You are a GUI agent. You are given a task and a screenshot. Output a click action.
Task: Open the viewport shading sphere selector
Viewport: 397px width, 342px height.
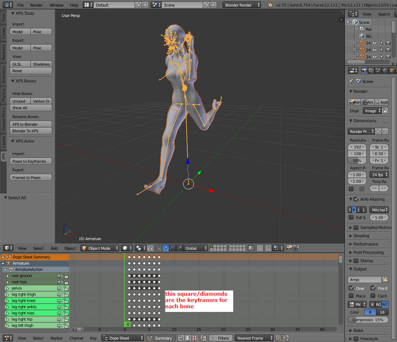point(127,248)
